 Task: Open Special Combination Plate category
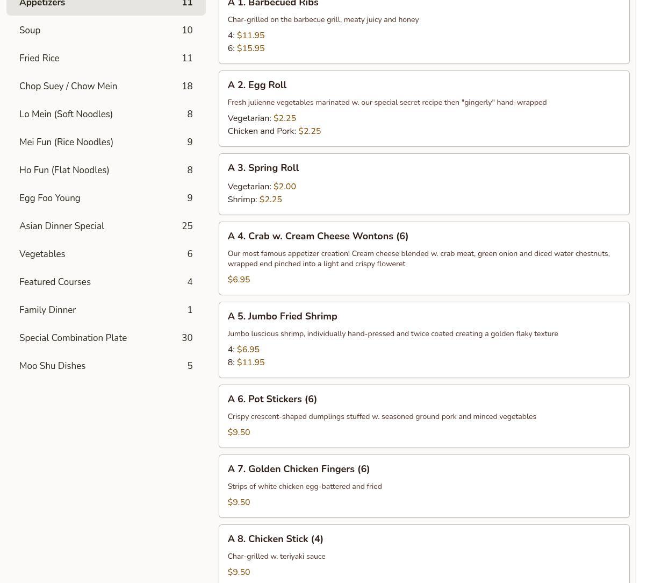tap(106, 338)
